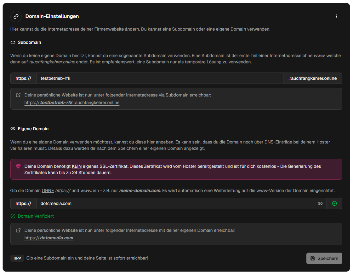
Task: Click the .rauchfangkehrer.online suffix label
Action: pyautogui.click(x=312, y=78)
